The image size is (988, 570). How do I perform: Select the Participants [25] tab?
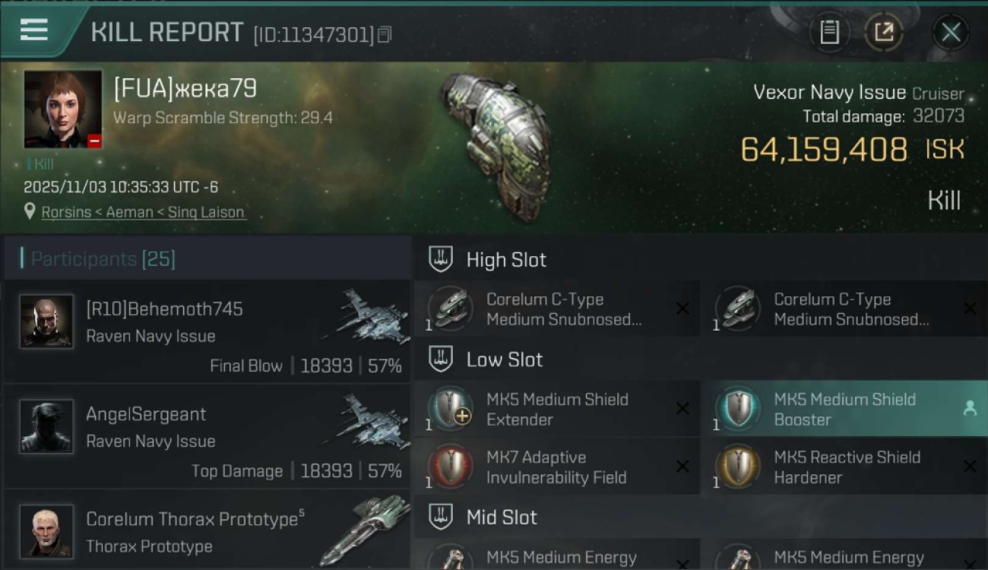click(x=103, y=259)
